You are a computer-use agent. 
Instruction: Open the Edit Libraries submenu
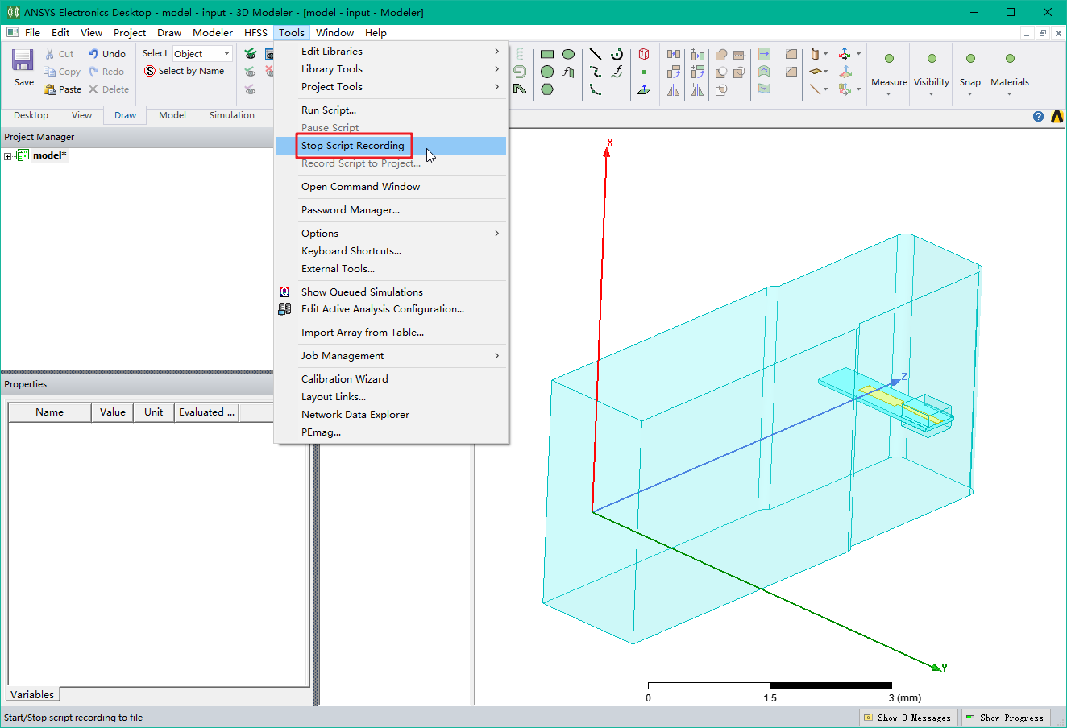click(391, 52)
